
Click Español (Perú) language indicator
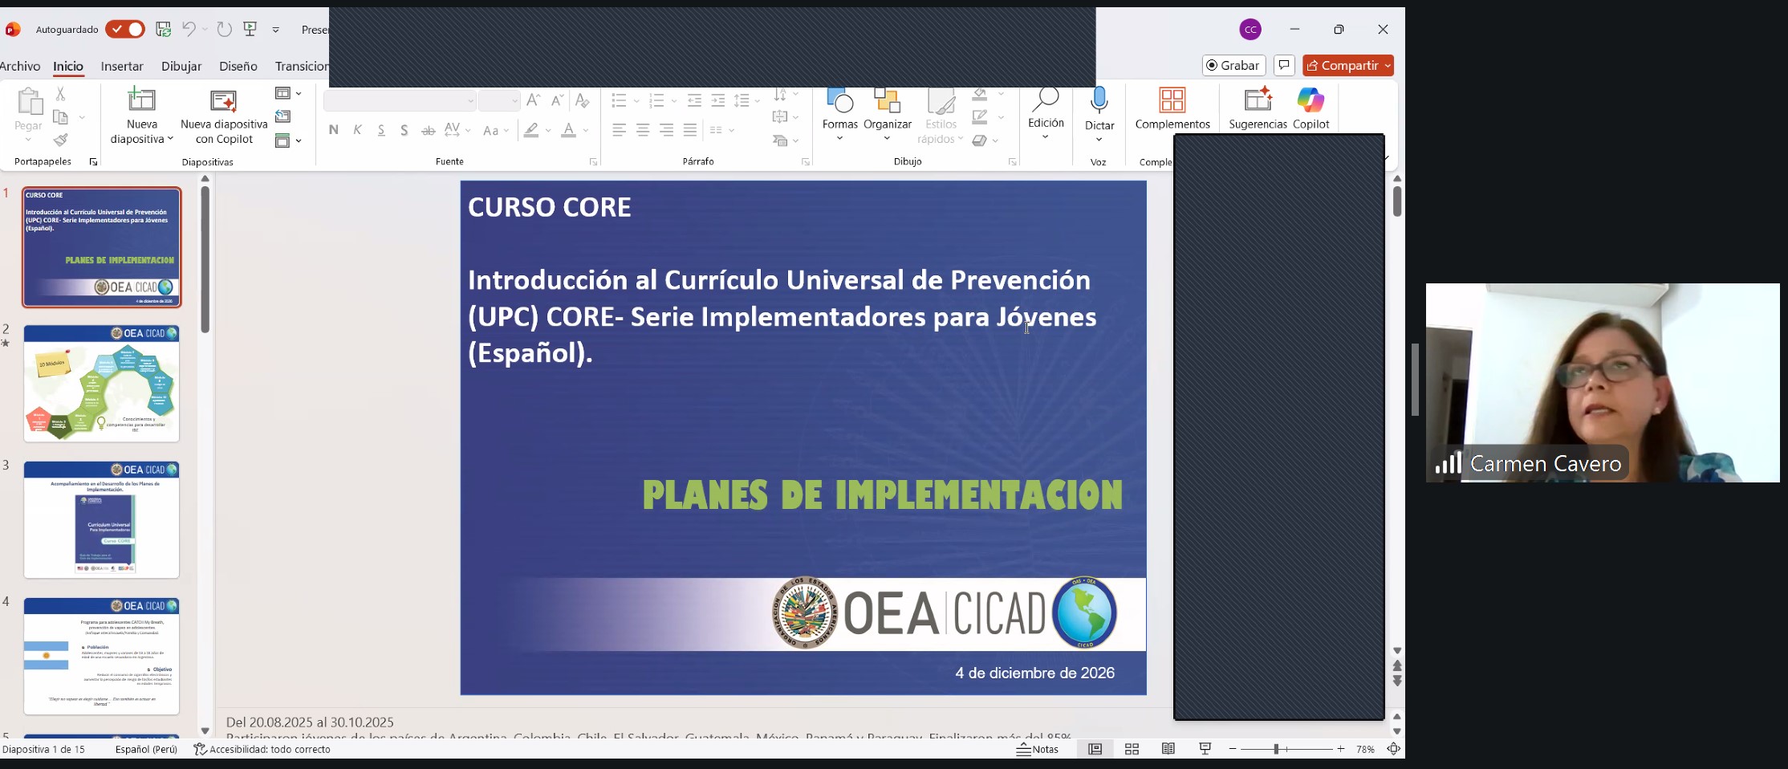pyautogui.click(x=146, y=749)
